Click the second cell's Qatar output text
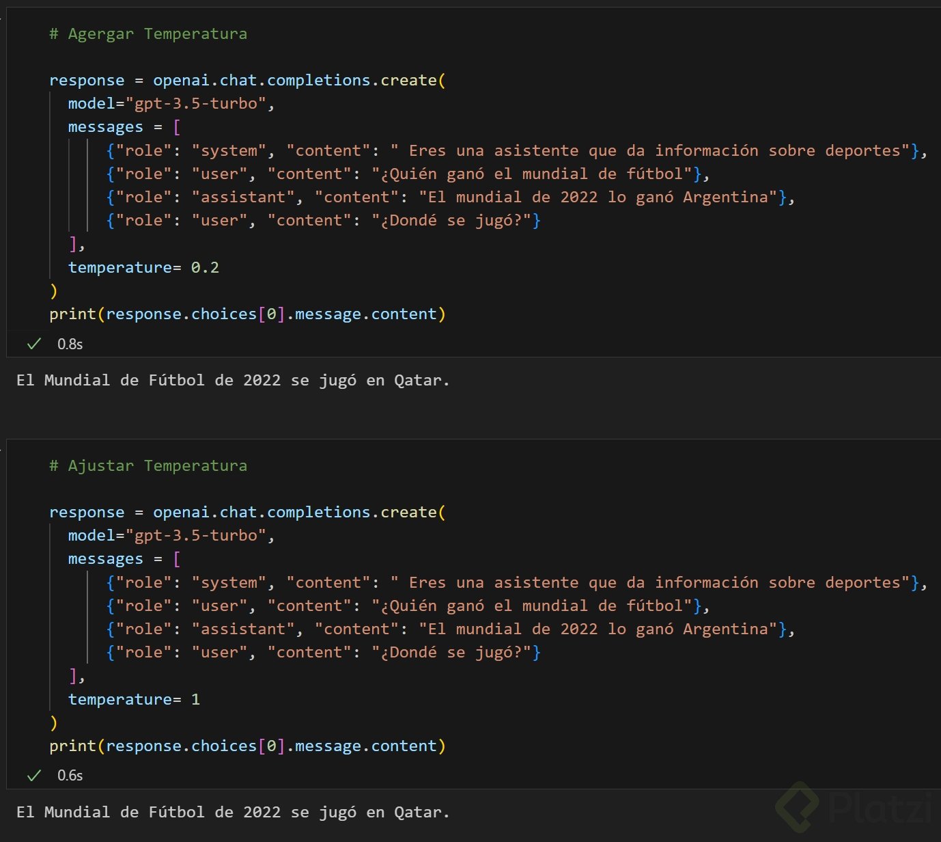Screen dimensions: 941x842 233,812
